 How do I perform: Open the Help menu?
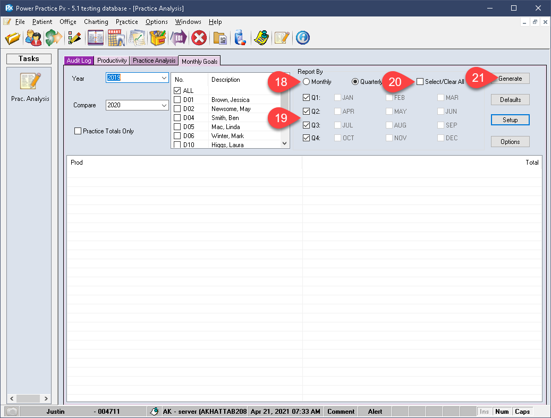[x=215, y=22]
